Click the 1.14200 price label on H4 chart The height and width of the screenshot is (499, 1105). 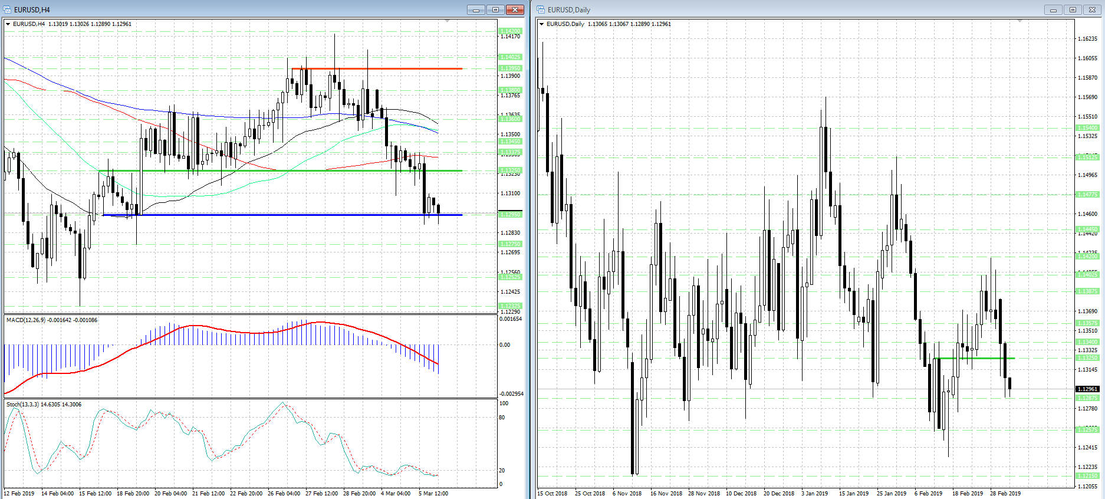tap(510, 31)
